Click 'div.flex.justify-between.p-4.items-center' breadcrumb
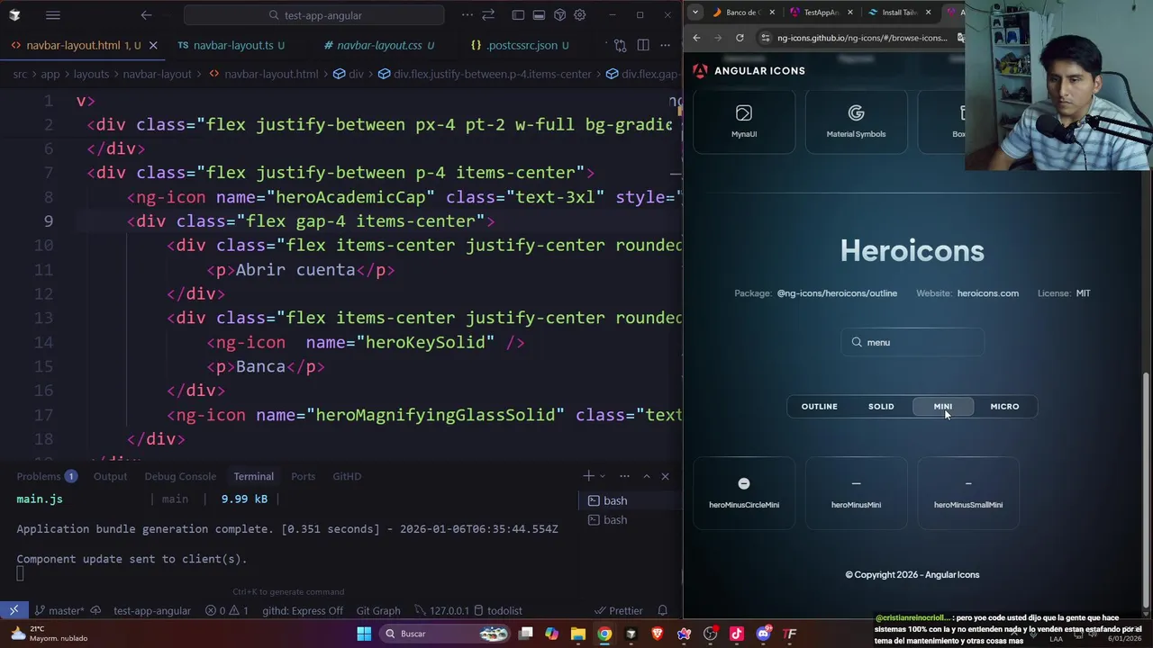Viewport: 1153px width, 648px height. point(492,74)
